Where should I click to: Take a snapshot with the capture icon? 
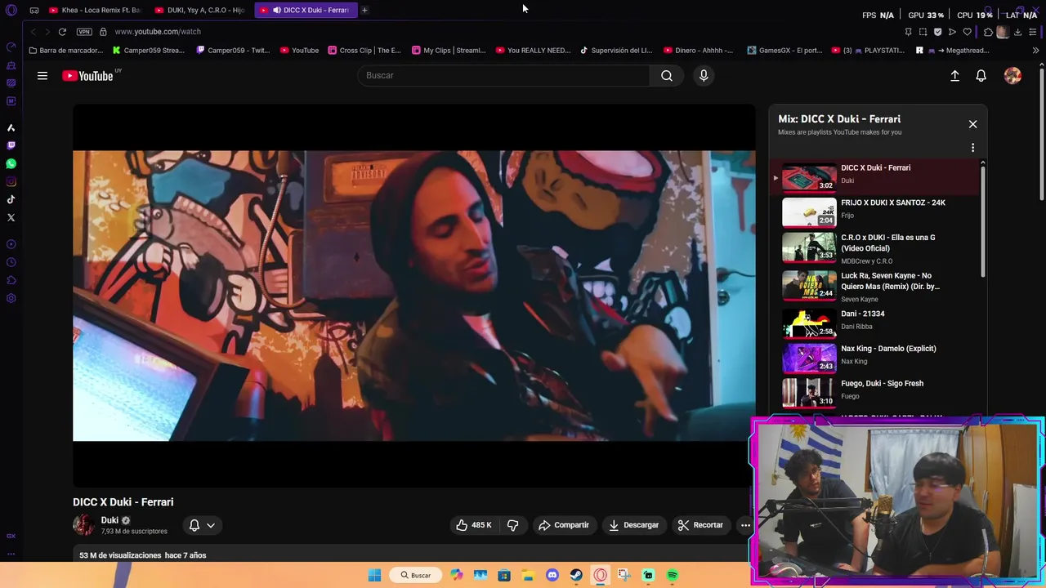(923, 32)
